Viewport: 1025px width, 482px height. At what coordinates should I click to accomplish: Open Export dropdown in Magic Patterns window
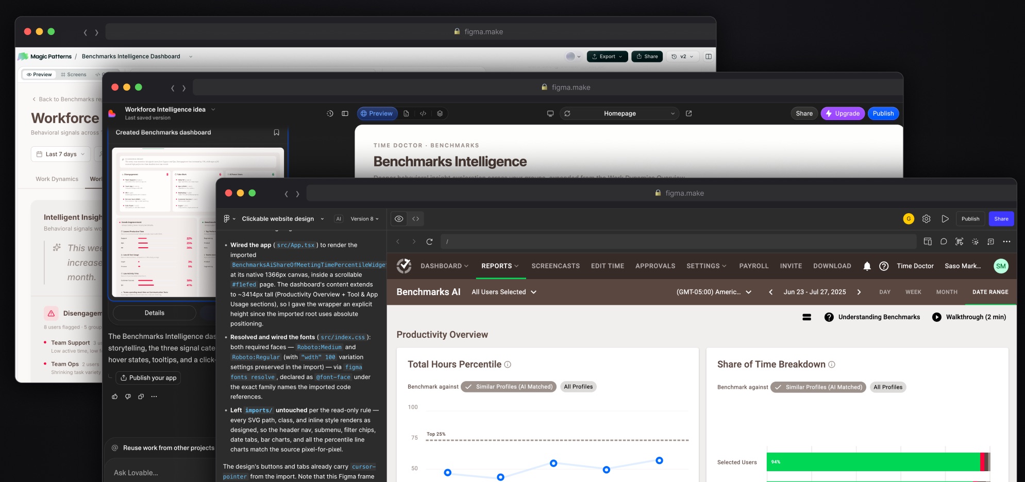(x=607, y=57)
